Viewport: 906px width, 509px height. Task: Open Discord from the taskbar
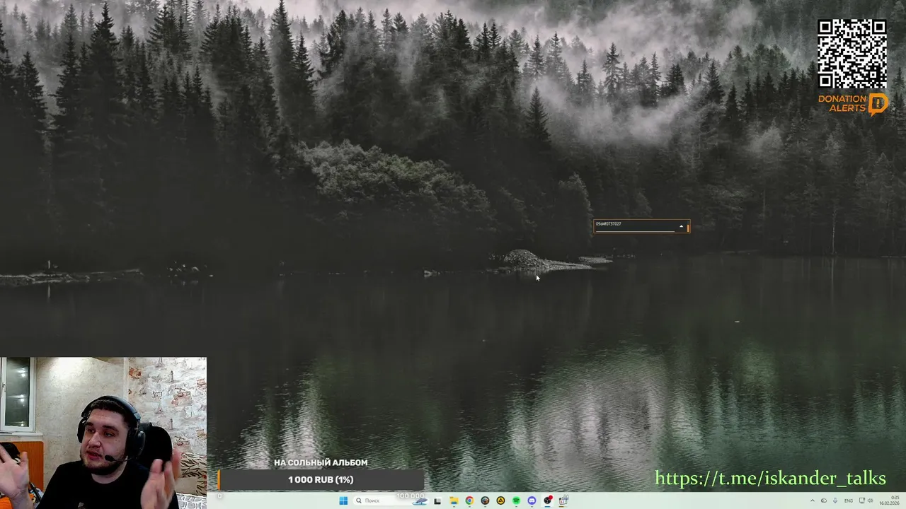pyautogui.click(x=532, y=501)
